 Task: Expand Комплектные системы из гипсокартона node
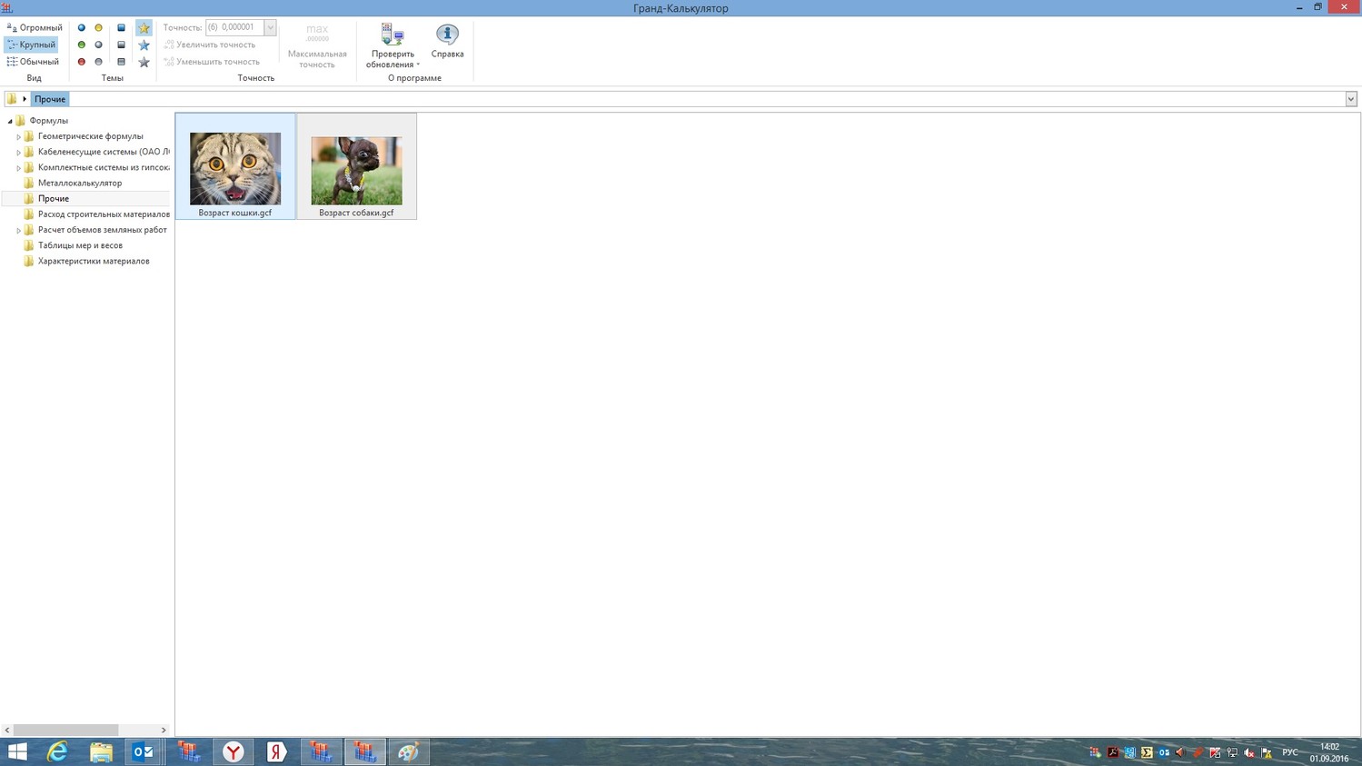18,168
